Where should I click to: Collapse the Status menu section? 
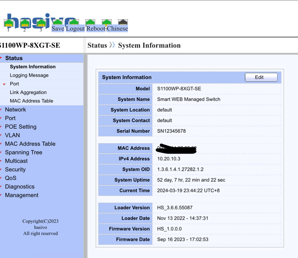tap(14, 58)
